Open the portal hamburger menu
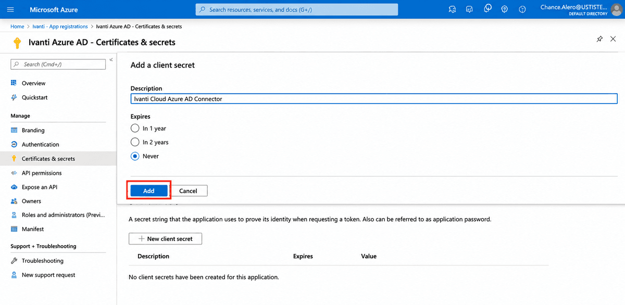 click(10, 9)
